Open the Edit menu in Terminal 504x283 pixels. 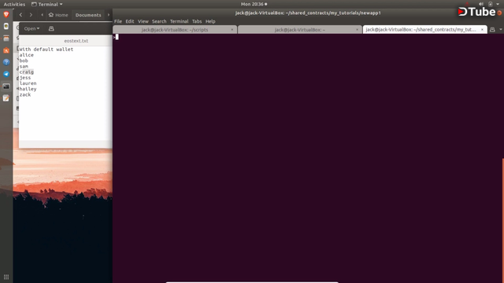click(130, 21)
